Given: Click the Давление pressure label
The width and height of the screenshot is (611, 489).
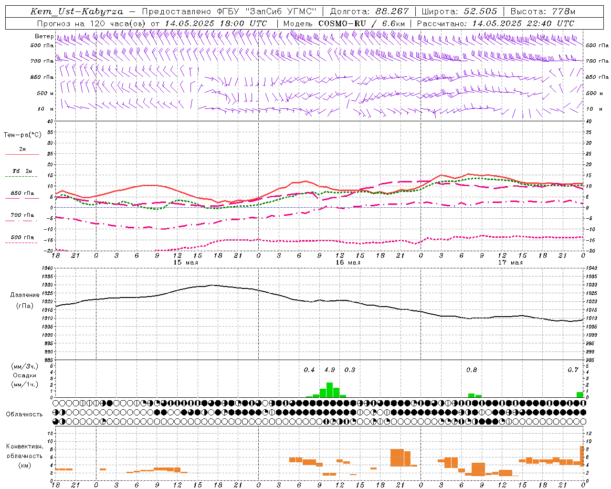Looking at the screenshot, I should 24,295.
